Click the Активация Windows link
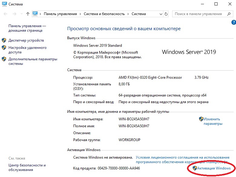Screen dimensions: 236x177 point(214,168)
